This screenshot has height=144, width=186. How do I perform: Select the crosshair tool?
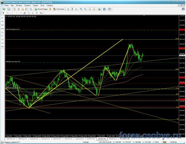[8, 13]
